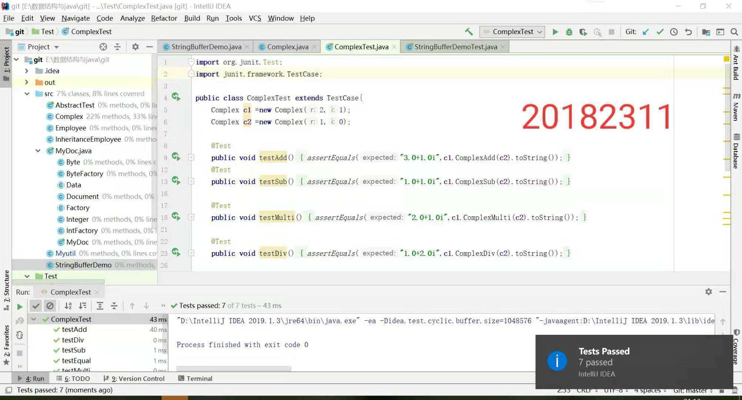Select StringBufferDemo in project tree
Viewport: 742px width, 400px height.
tap(84, 265)
